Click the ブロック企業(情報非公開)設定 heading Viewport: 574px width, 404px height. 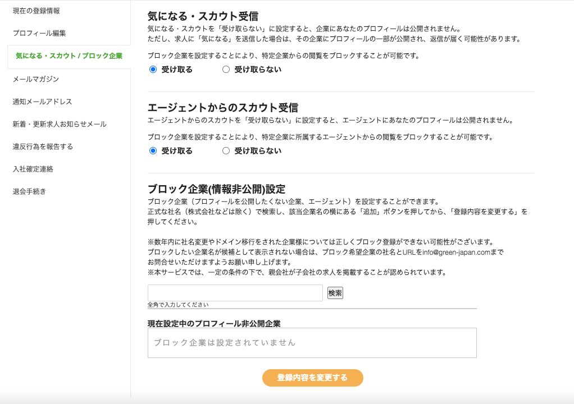pos(216,189)
